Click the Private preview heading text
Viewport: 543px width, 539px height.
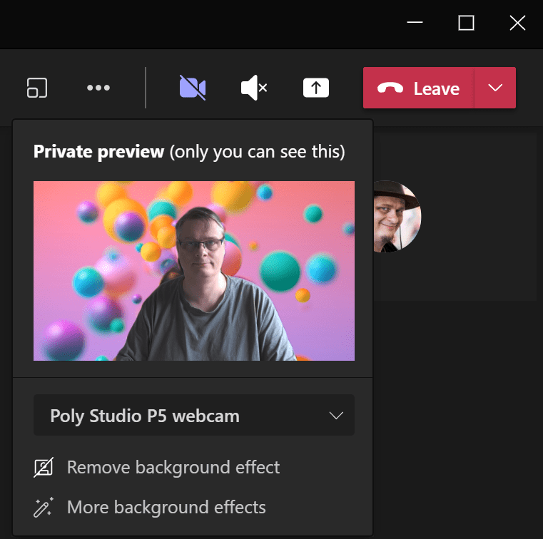[x=99, y=152]
